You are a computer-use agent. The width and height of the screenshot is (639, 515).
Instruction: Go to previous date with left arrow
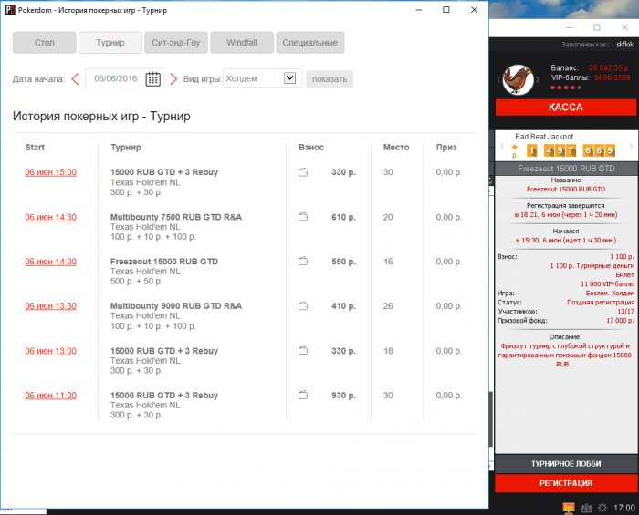click(x=75, y=78)
